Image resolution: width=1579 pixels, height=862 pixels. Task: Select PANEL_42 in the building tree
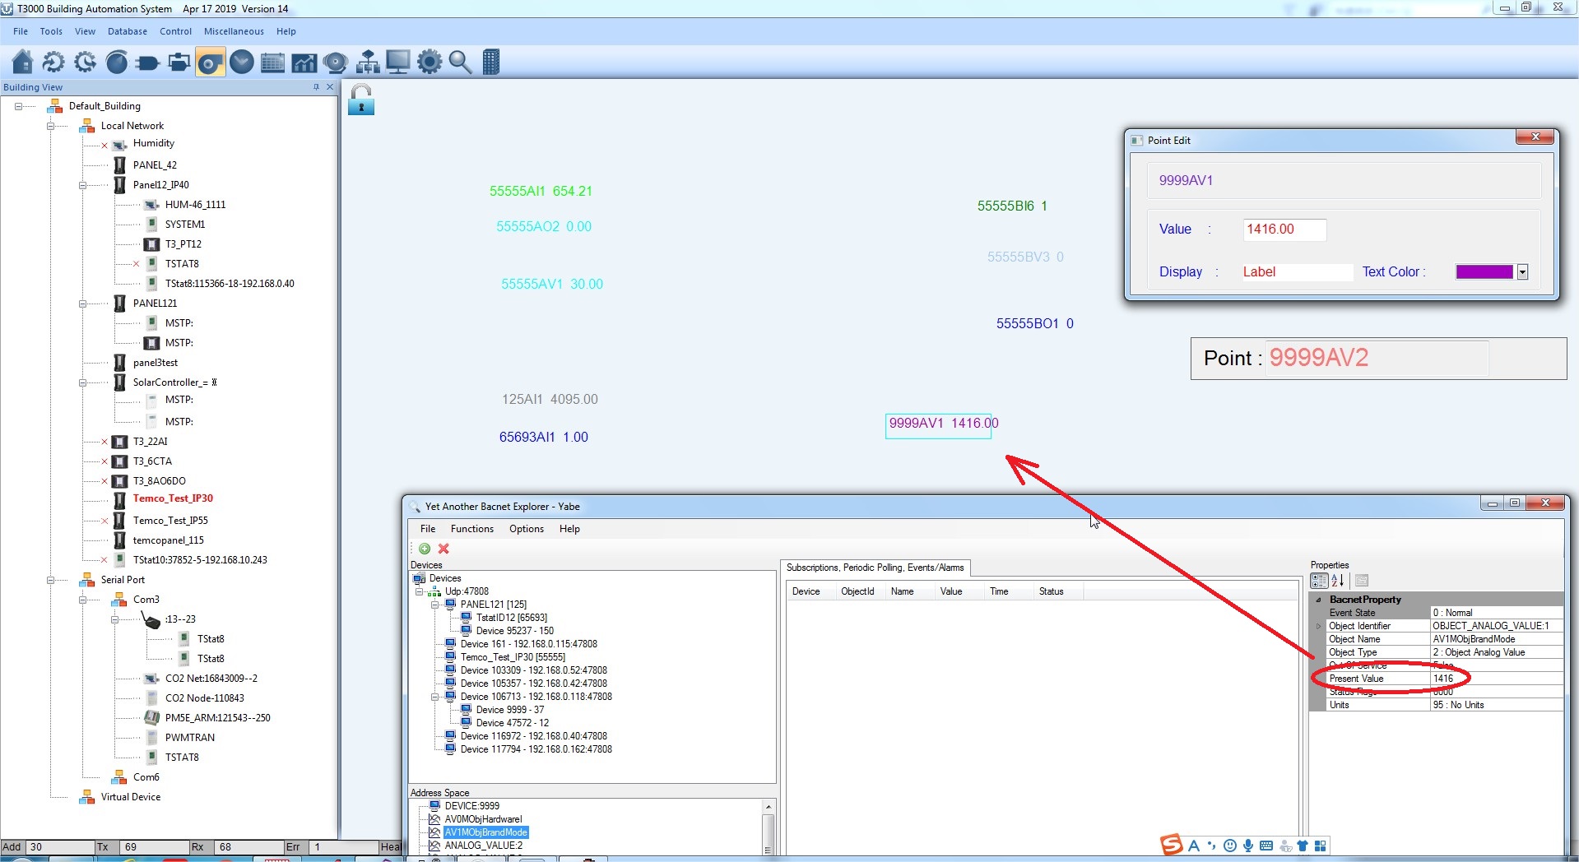[x=155, y=165]
